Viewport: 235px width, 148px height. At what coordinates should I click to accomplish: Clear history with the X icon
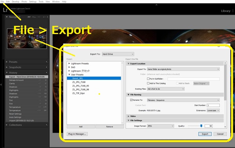[47, 73]
